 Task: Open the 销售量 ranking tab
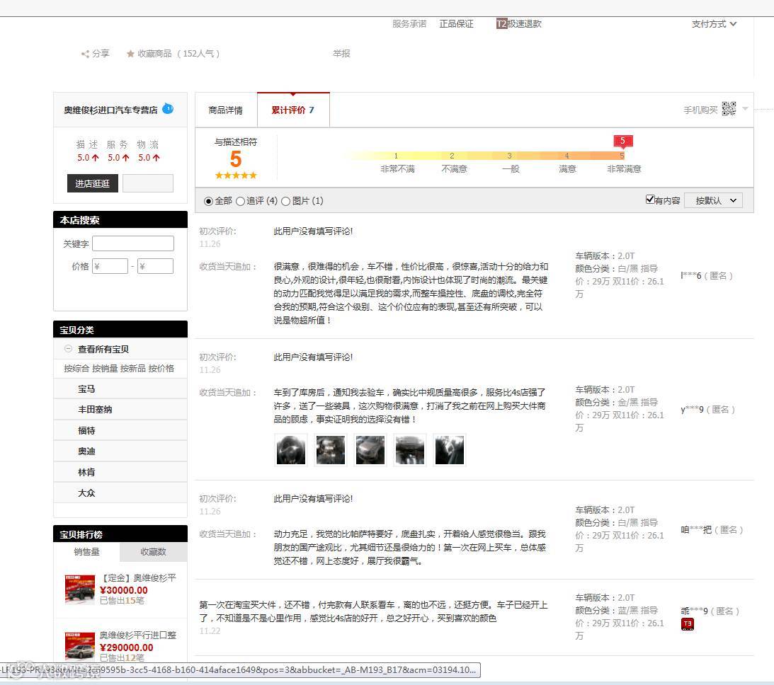pos(86,552)
